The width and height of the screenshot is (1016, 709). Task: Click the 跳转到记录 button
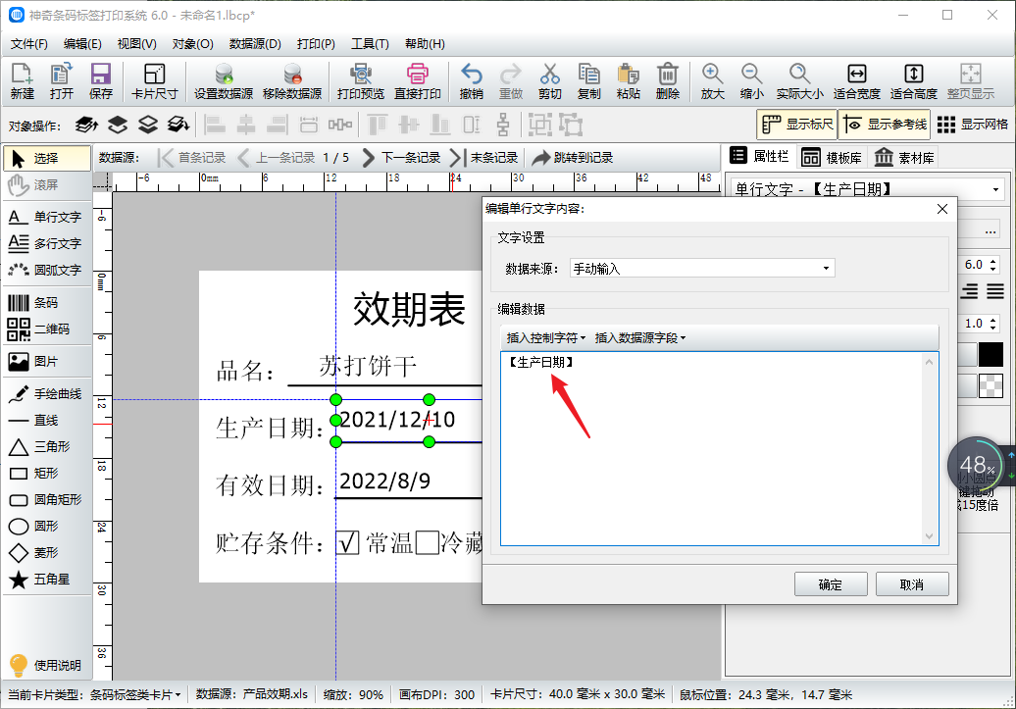572,158
